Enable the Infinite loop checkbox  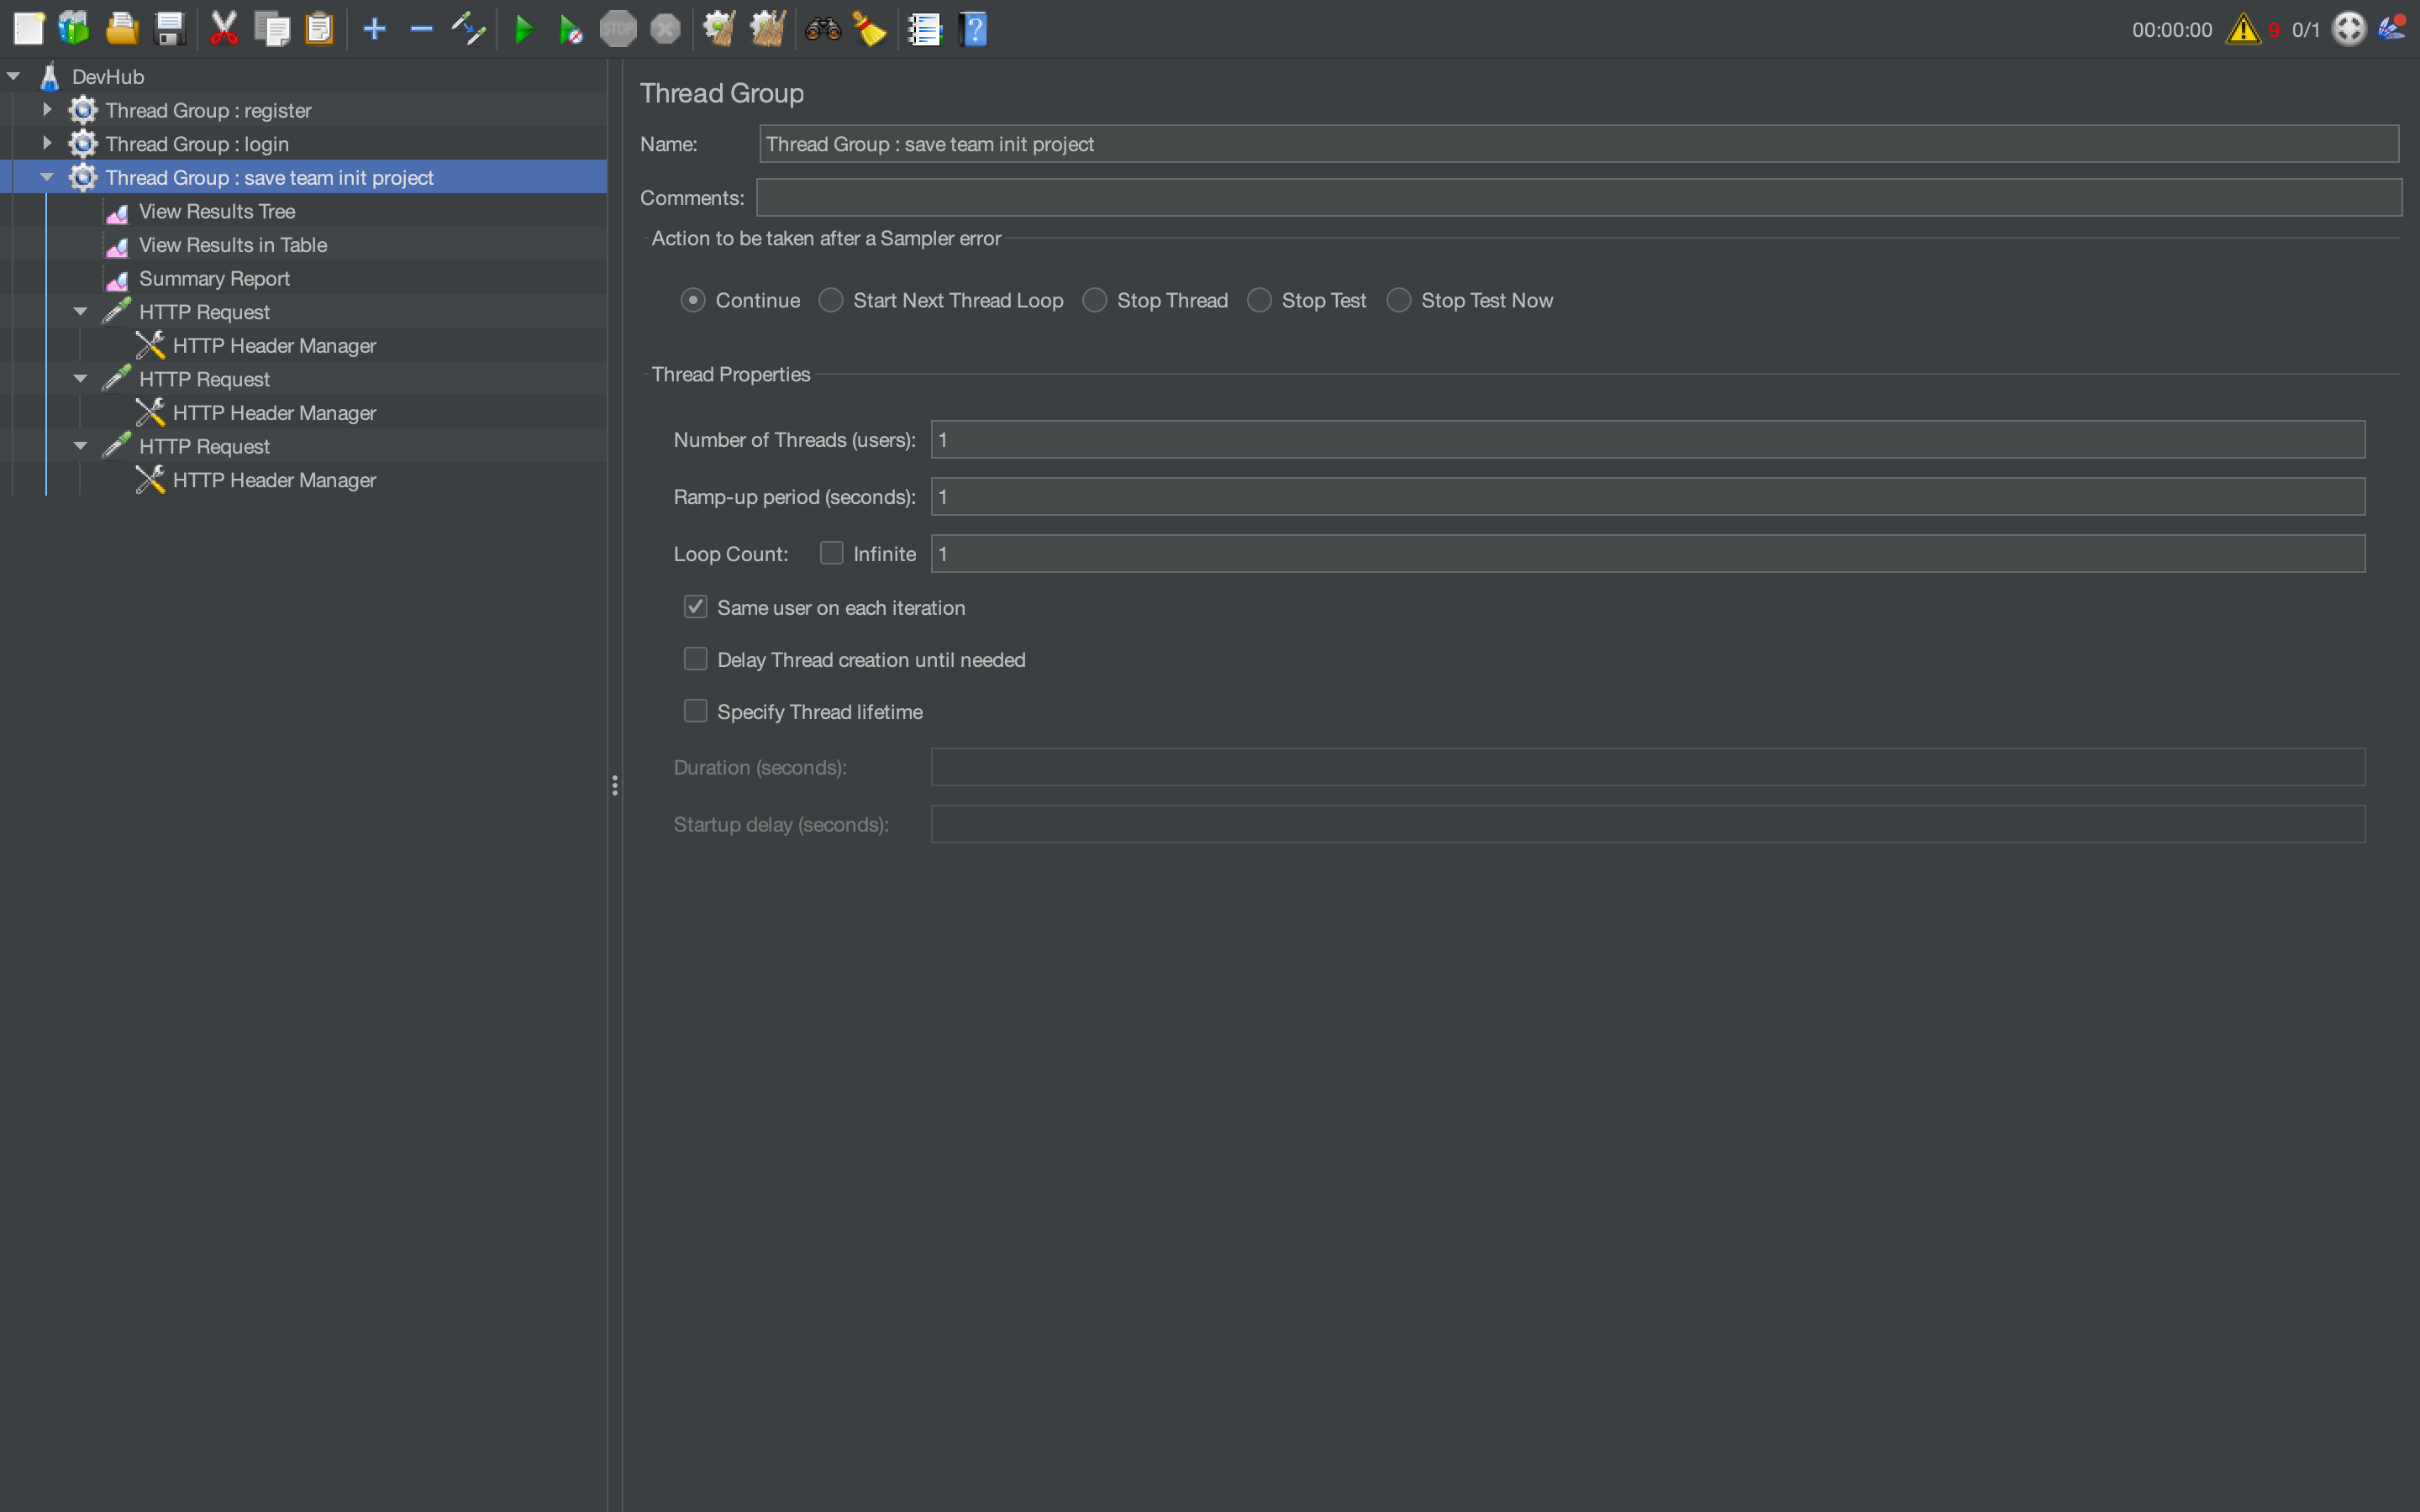(x=831, y=553)
